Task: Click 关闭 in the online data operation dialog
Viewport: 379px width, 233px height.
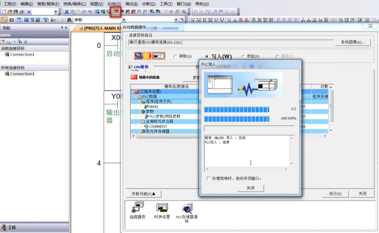Action: [x=362, y=194]
